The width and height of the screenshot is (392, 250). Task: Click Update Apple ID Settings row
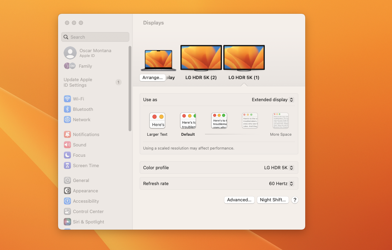93,82
